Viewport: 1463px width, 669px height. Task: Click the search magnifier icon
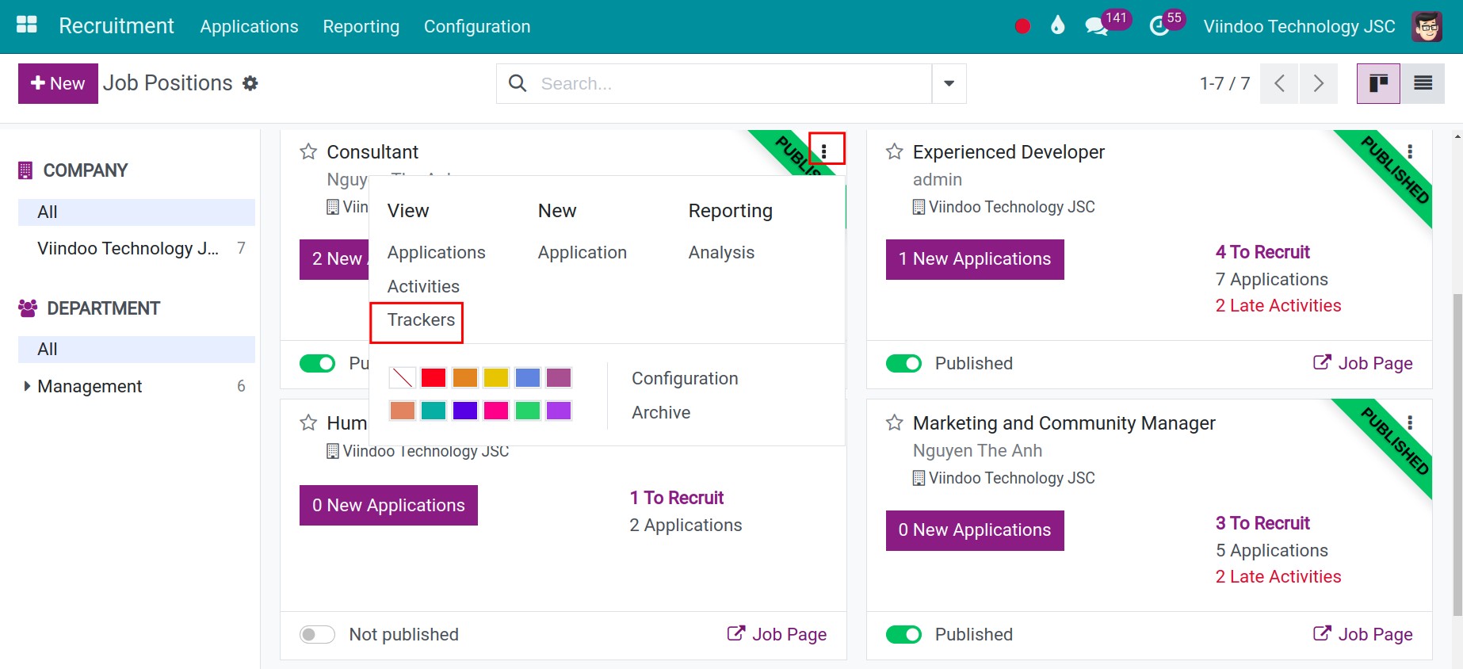click(x=518, y=83)
